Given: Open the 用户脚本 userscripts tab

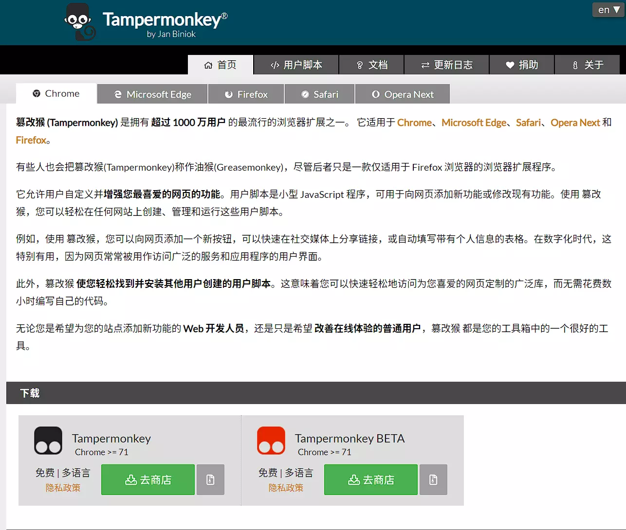Looking at the screenshot, I should tap(296, 65).
